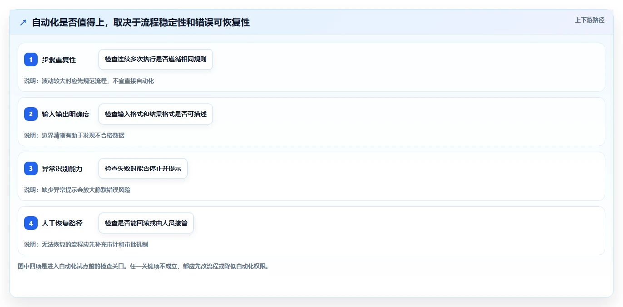Click the 异常识别能力 label
623x307 pixels.
62,168
